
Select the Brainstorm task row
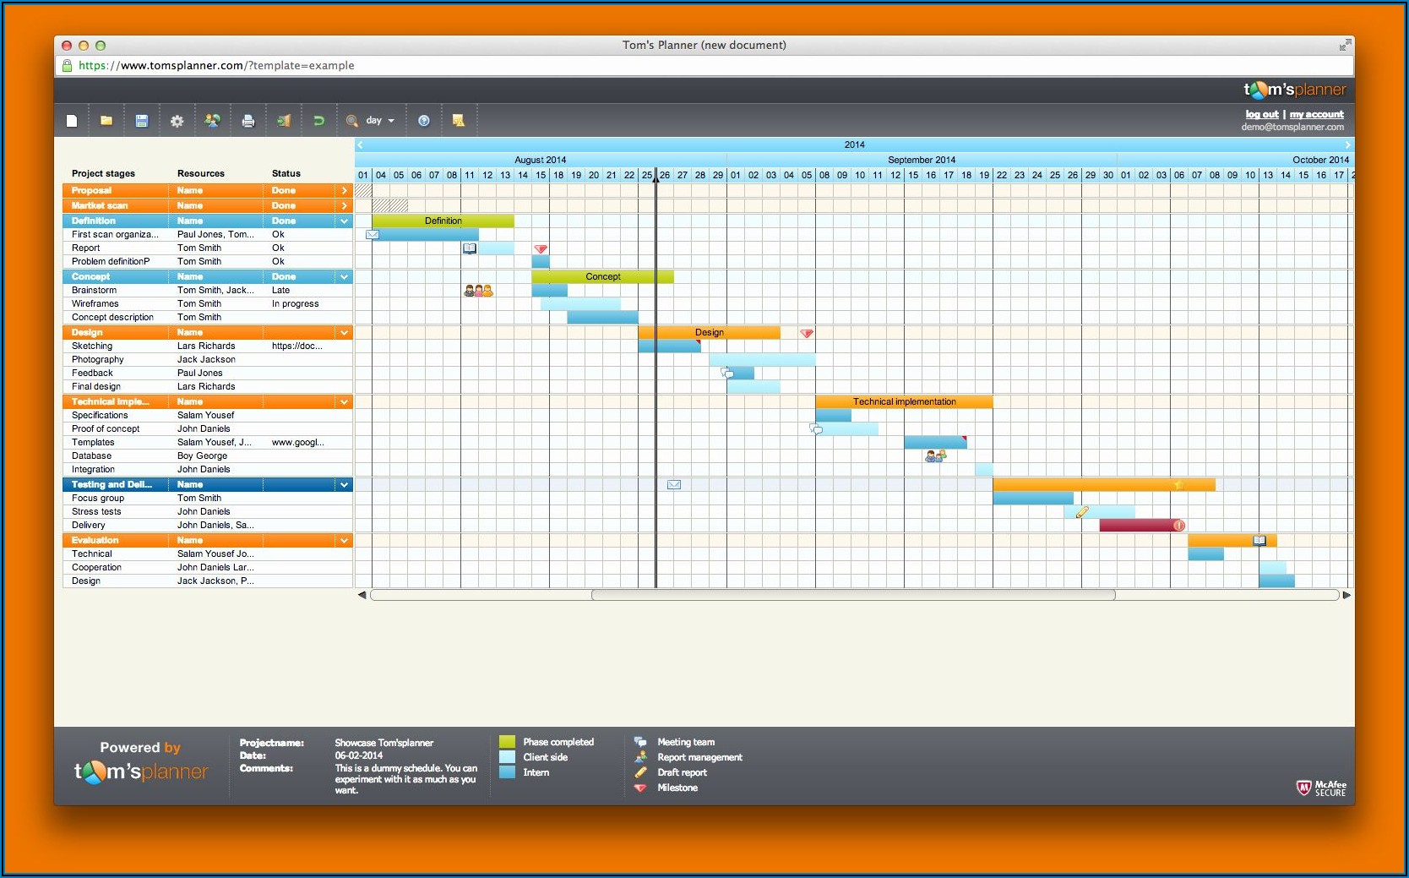point(95,291)
